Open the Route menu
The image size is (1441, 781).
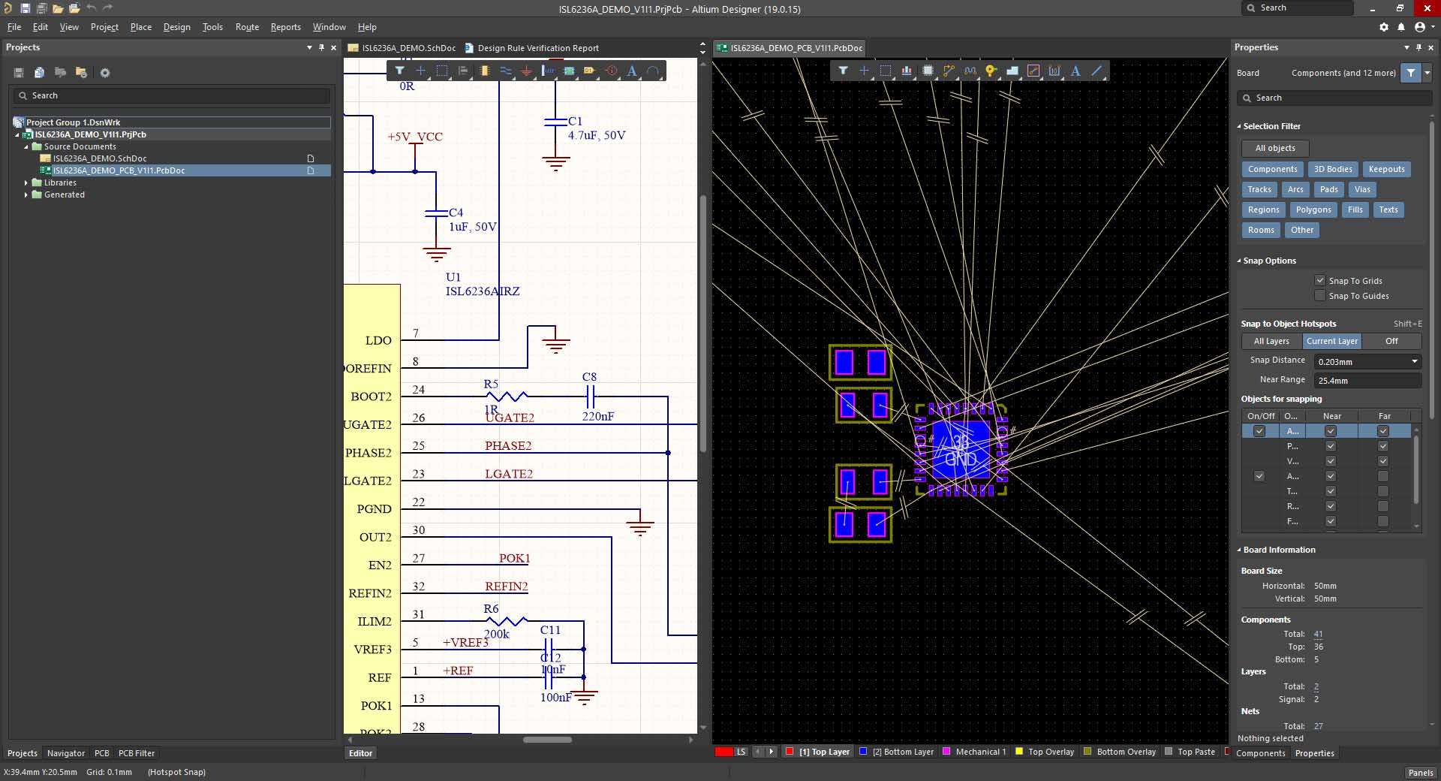coord(247,27)
